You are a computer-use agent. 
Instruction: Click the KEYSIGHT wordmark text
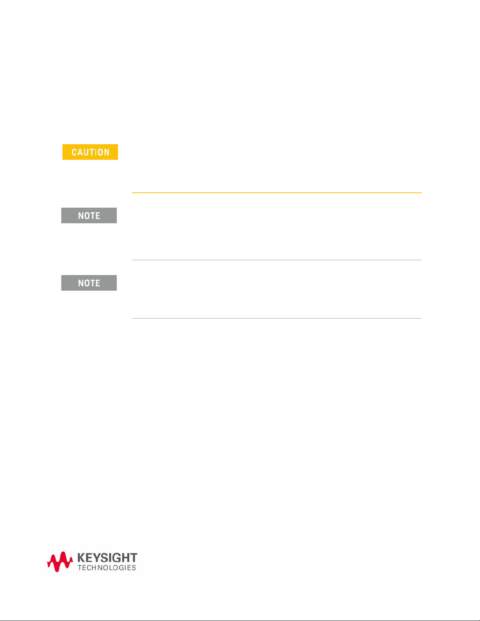pos(107,558)
